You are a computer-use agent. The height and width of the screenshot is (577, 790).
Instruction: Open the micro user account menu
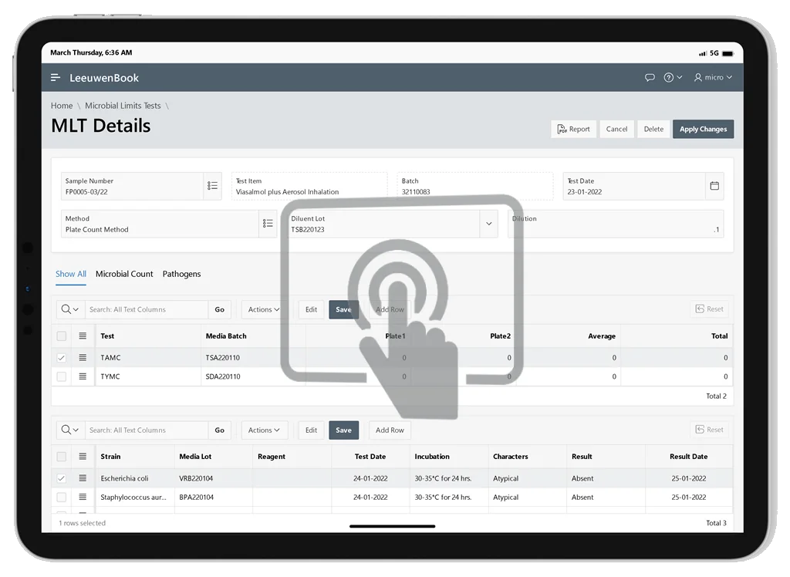(713, 77)
